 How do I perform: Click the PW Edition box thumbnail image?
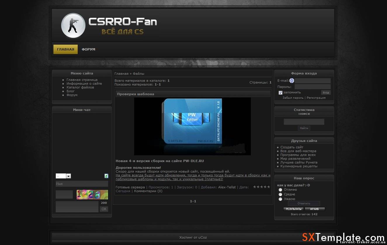pos(192,126)
